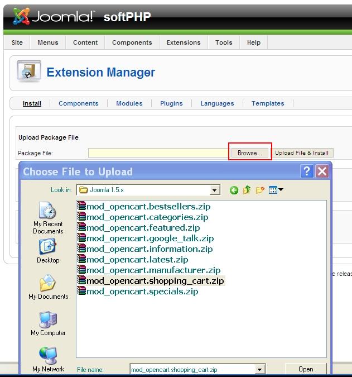
Task: Click the archive icon of mod_opencart.categories.zip
Action: [81, 217]
